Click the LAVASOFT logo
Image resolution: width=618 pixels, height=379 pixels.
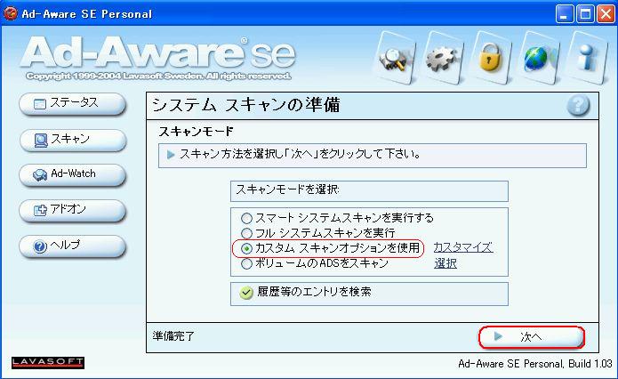coord(48,362)
